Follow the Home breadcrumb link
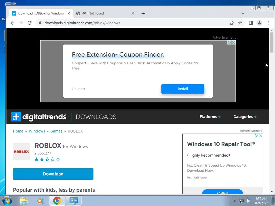 [18, 131]
